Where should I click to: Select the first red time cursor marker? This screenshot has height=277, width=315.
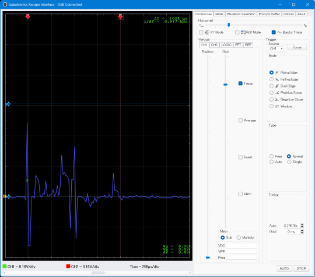pos(28,16)
